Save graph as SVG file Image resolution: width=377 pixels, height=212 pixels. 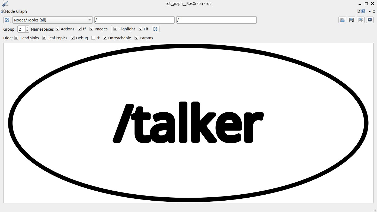click(x=361, y=20)
